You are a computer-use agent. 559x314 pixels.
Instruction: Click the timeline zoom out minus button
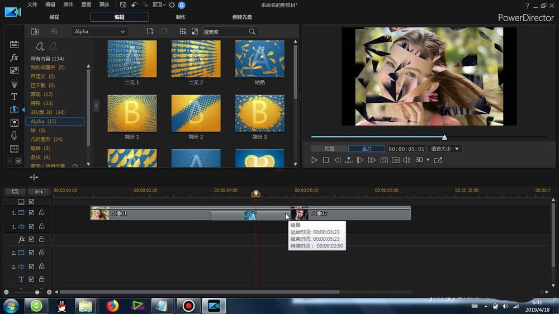(6, 292)
